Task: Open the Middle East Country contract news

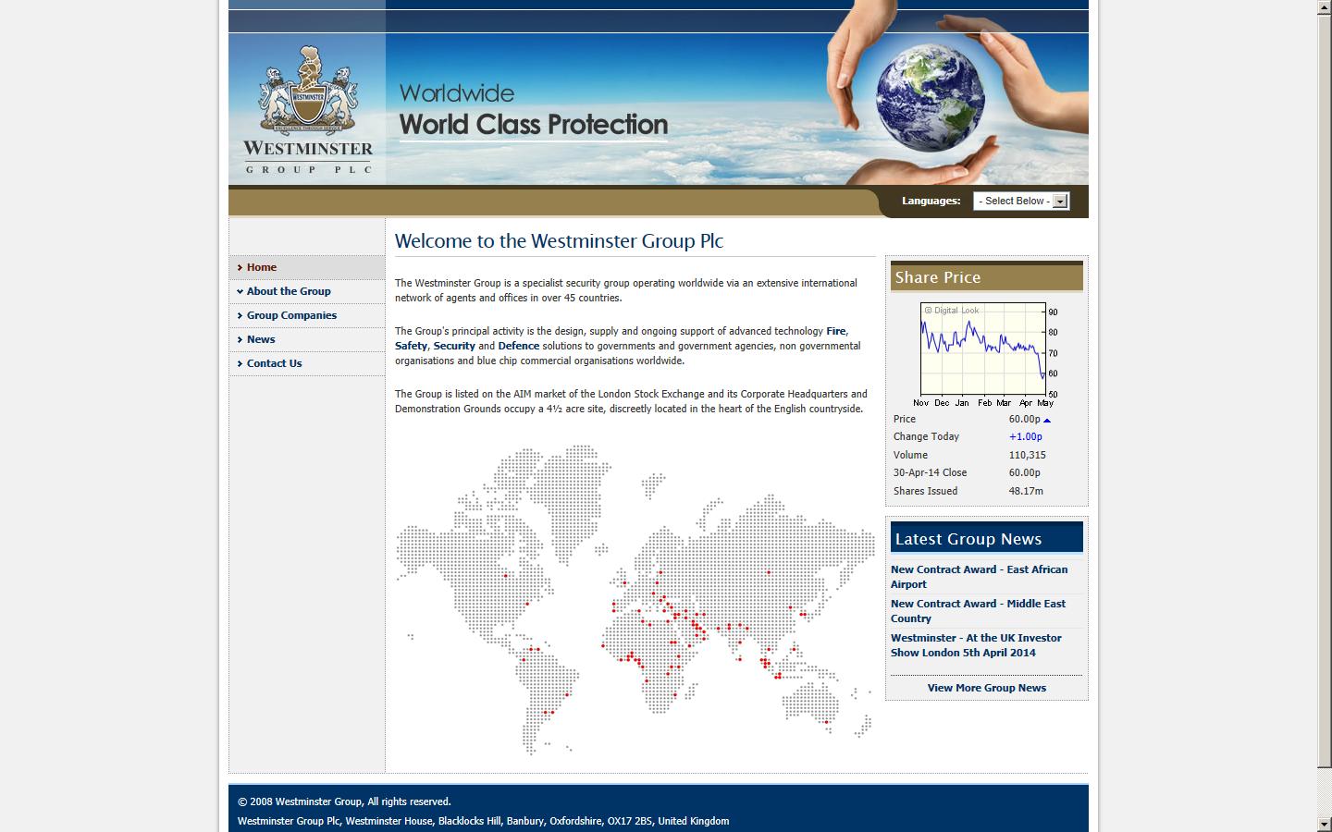Action: (978, 611)
